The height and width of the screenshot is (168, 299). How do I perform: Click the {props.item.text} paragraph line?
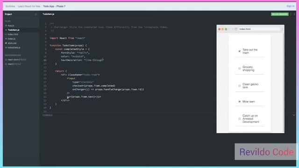tap(84, 97)
